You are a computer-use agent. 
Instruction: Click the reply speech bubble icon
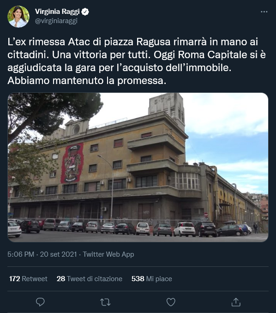coord(40,302)
